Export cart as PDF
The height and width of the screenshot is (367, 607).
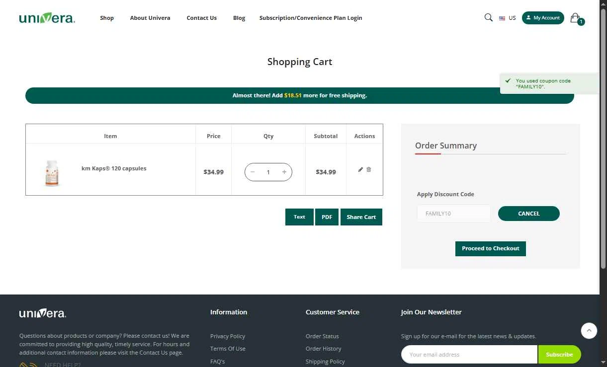click(x=327, y=217)
